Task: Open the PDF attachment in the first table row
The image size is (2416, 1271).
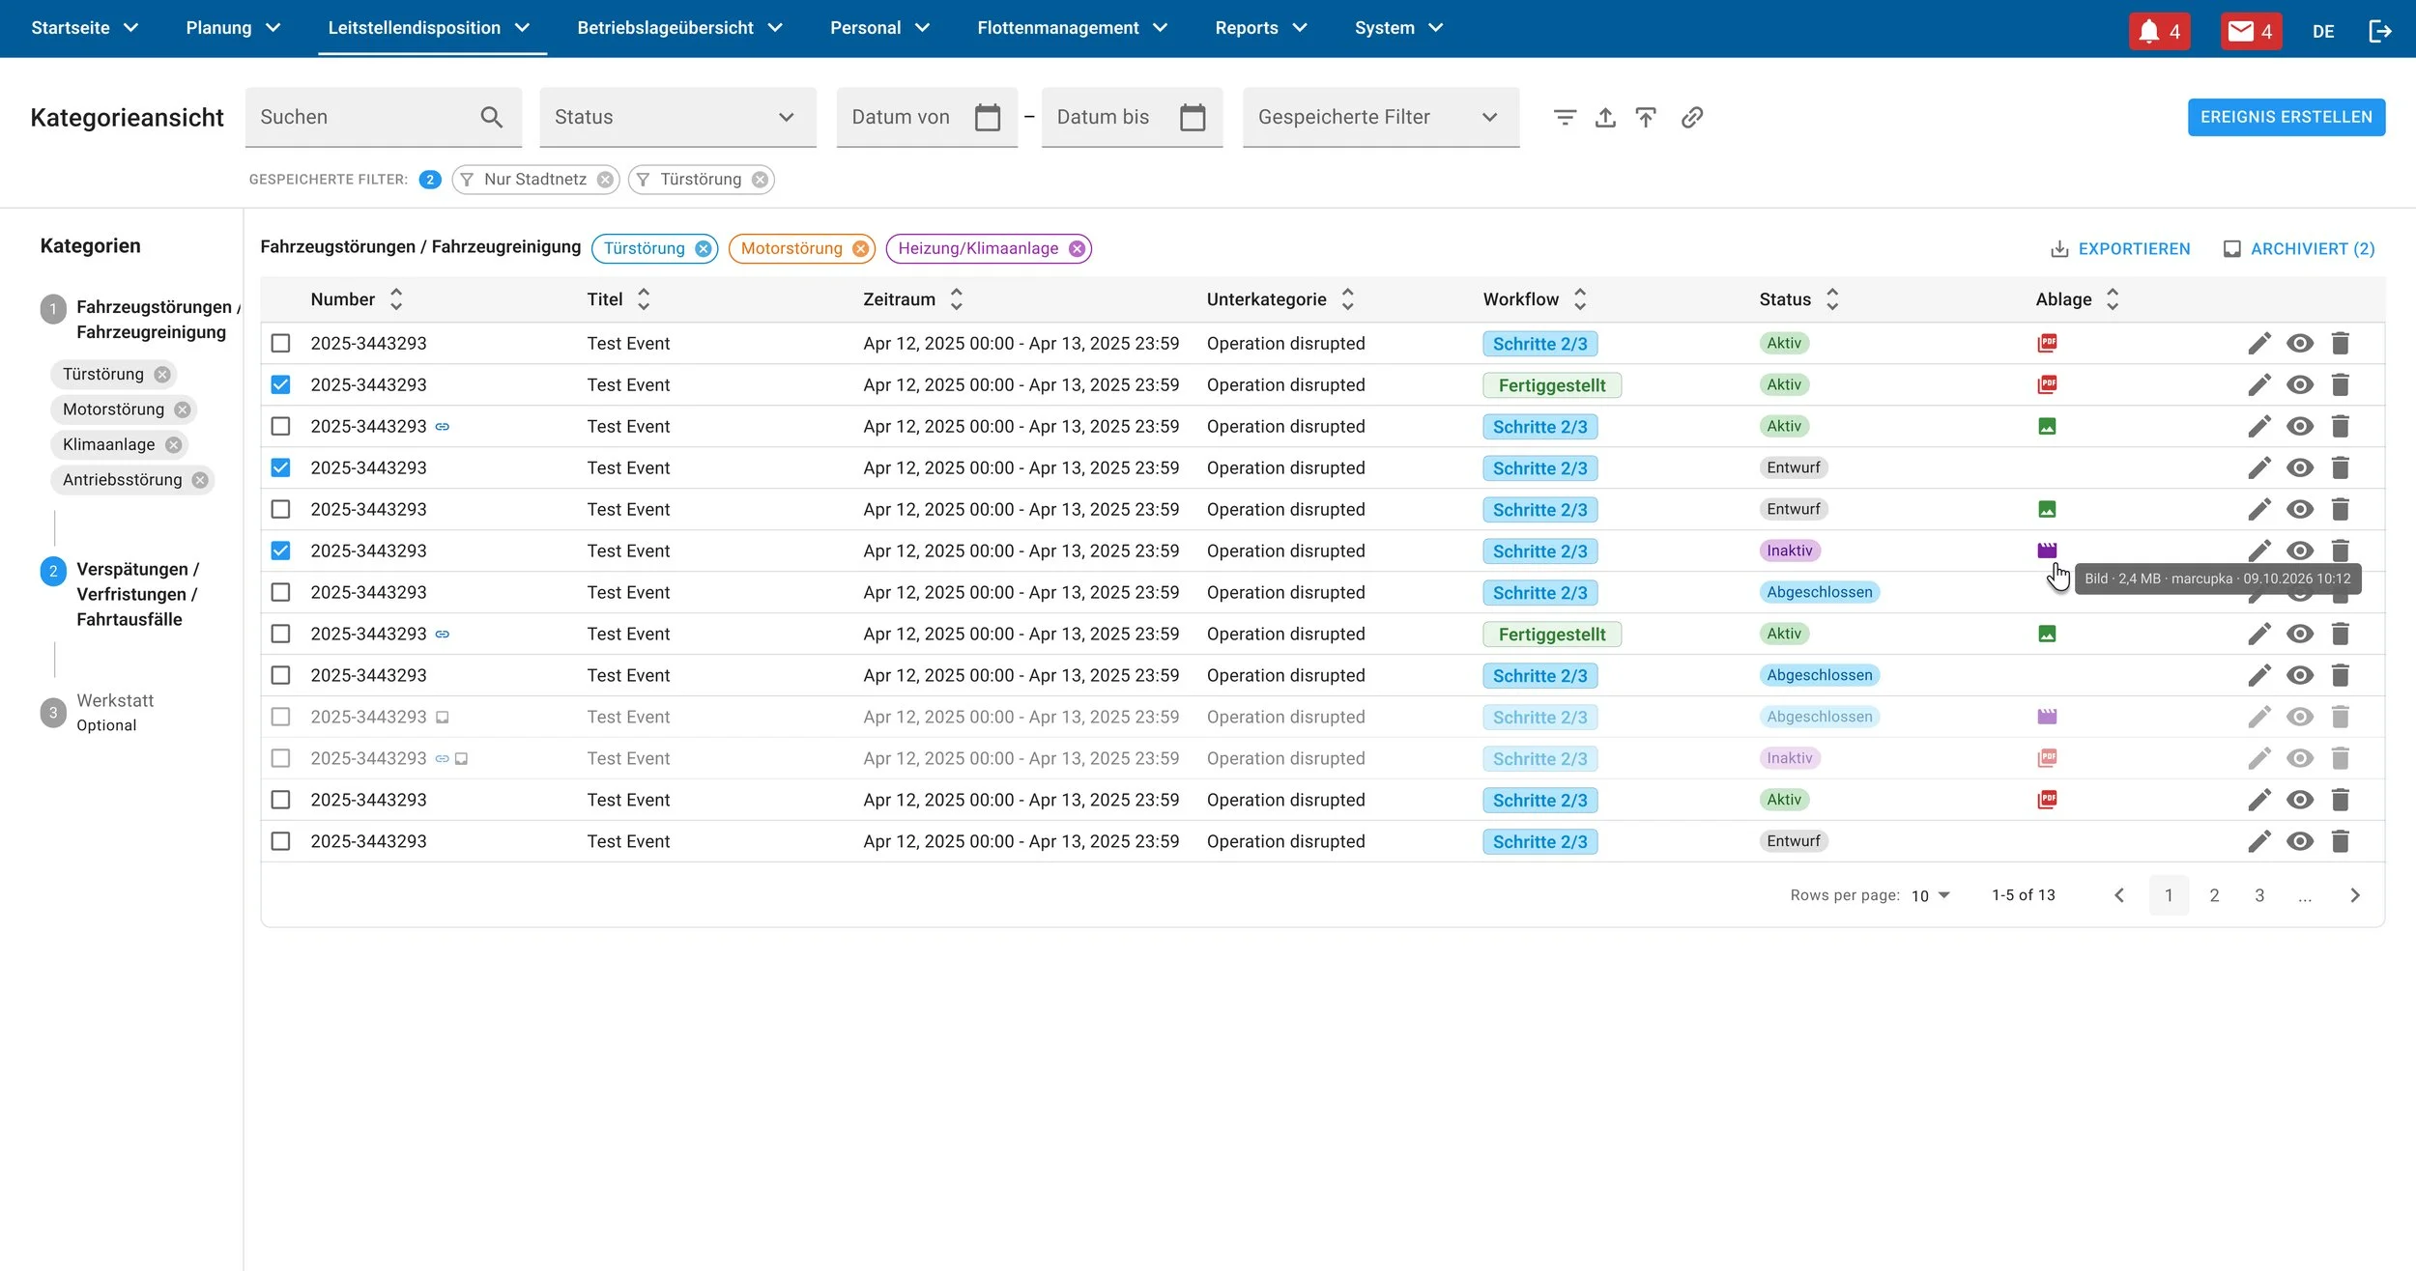Action: [2047, 343]
